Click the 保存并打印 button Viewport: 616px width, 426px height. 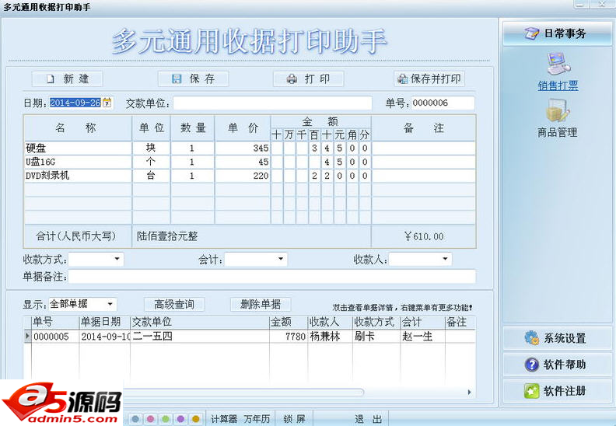429,79
